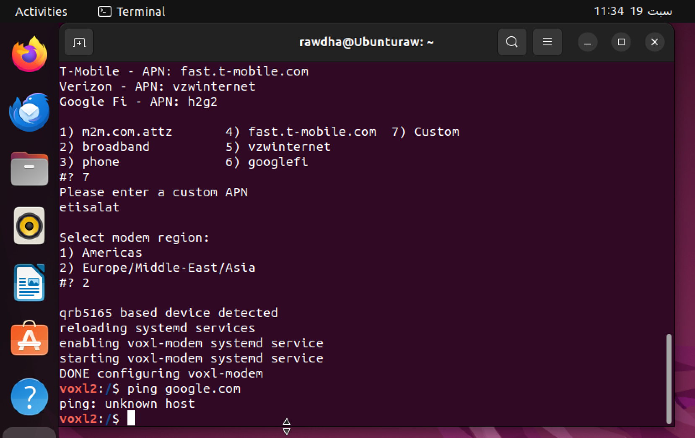The height and width of the screenshot is (438, 695).
Task: Click the Activities overview button
Action: (x=41, y=11)
